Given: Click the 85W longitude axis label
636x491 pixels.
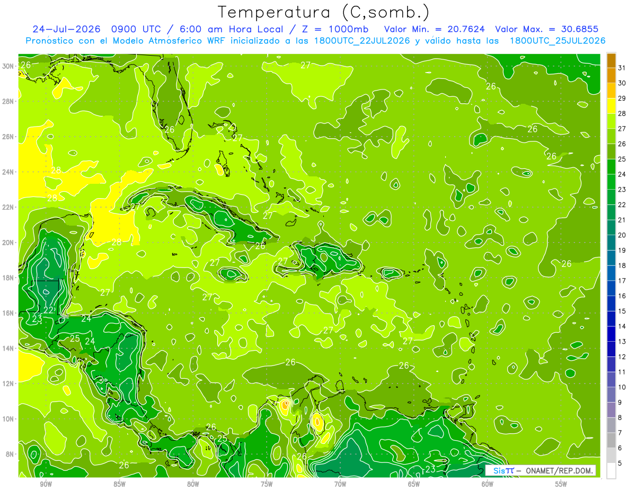Looking at the screenshot, I should 119,484.
